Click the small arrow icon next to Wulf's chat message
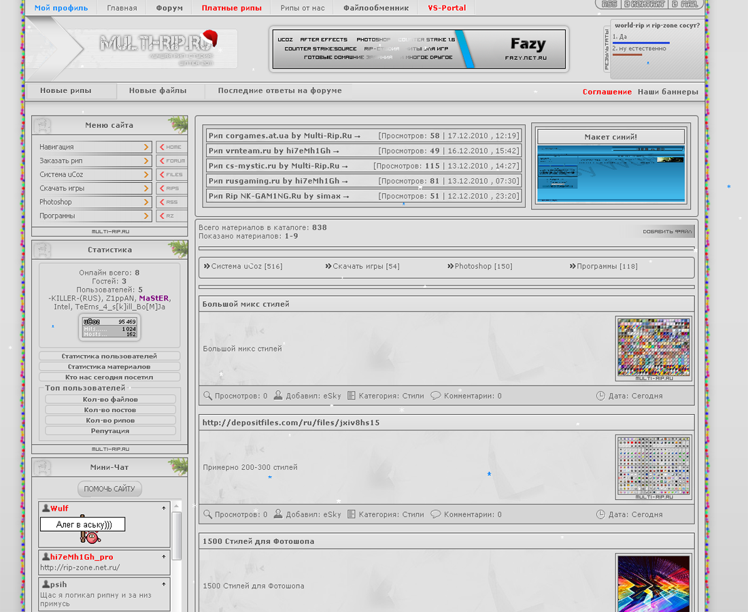748x612 pixels. [x=163, y=509]
